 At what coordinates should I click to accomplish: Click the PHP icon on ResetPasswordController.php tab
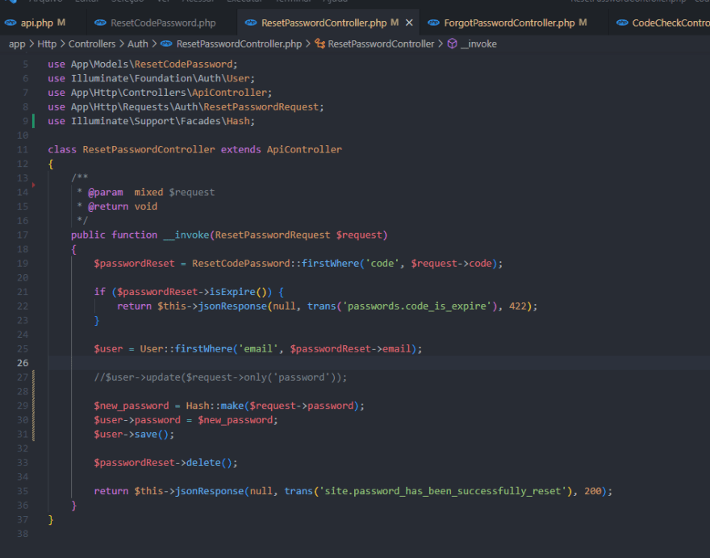coord(251,23)
